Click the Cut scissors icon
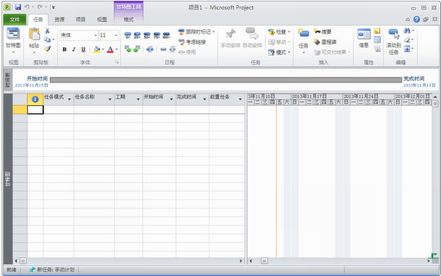The image size is (441, 276). (x=47, y=31)
